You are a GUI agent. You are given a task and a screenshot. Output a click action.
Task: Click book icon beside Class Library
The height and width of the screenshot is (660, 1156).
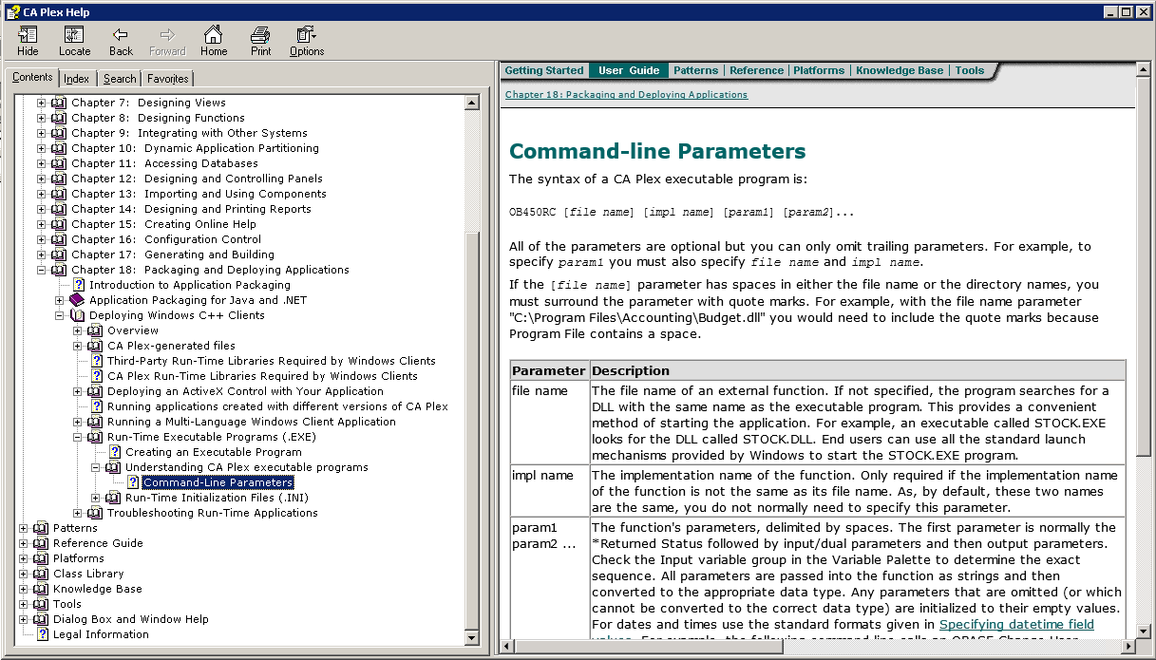41,574
